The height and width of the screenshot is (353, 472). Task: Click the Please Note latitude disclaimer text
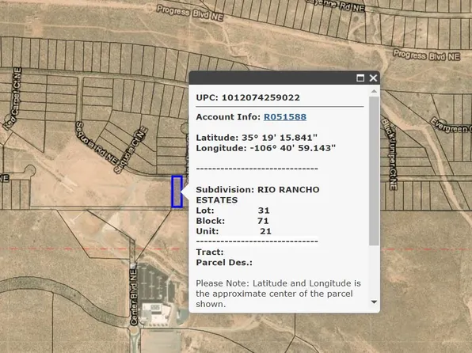click(278, 294)
